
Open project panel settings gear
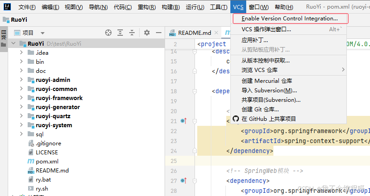click(x=147, y=33)
